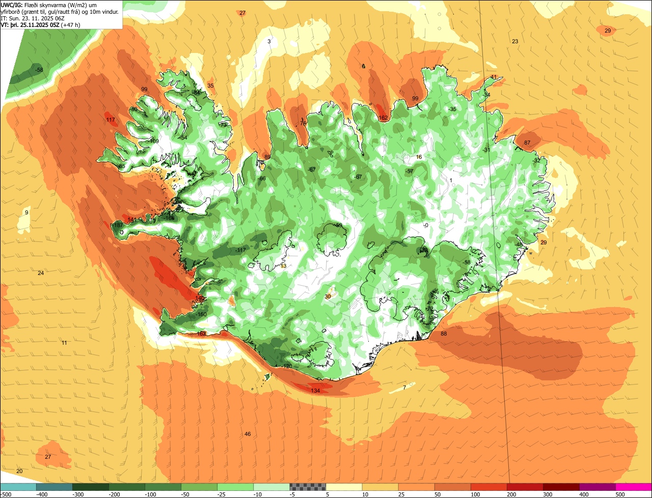The image size is (652, 498).
Task: Click the value 1 in the eastern highlands
Action: coord(451,180)
